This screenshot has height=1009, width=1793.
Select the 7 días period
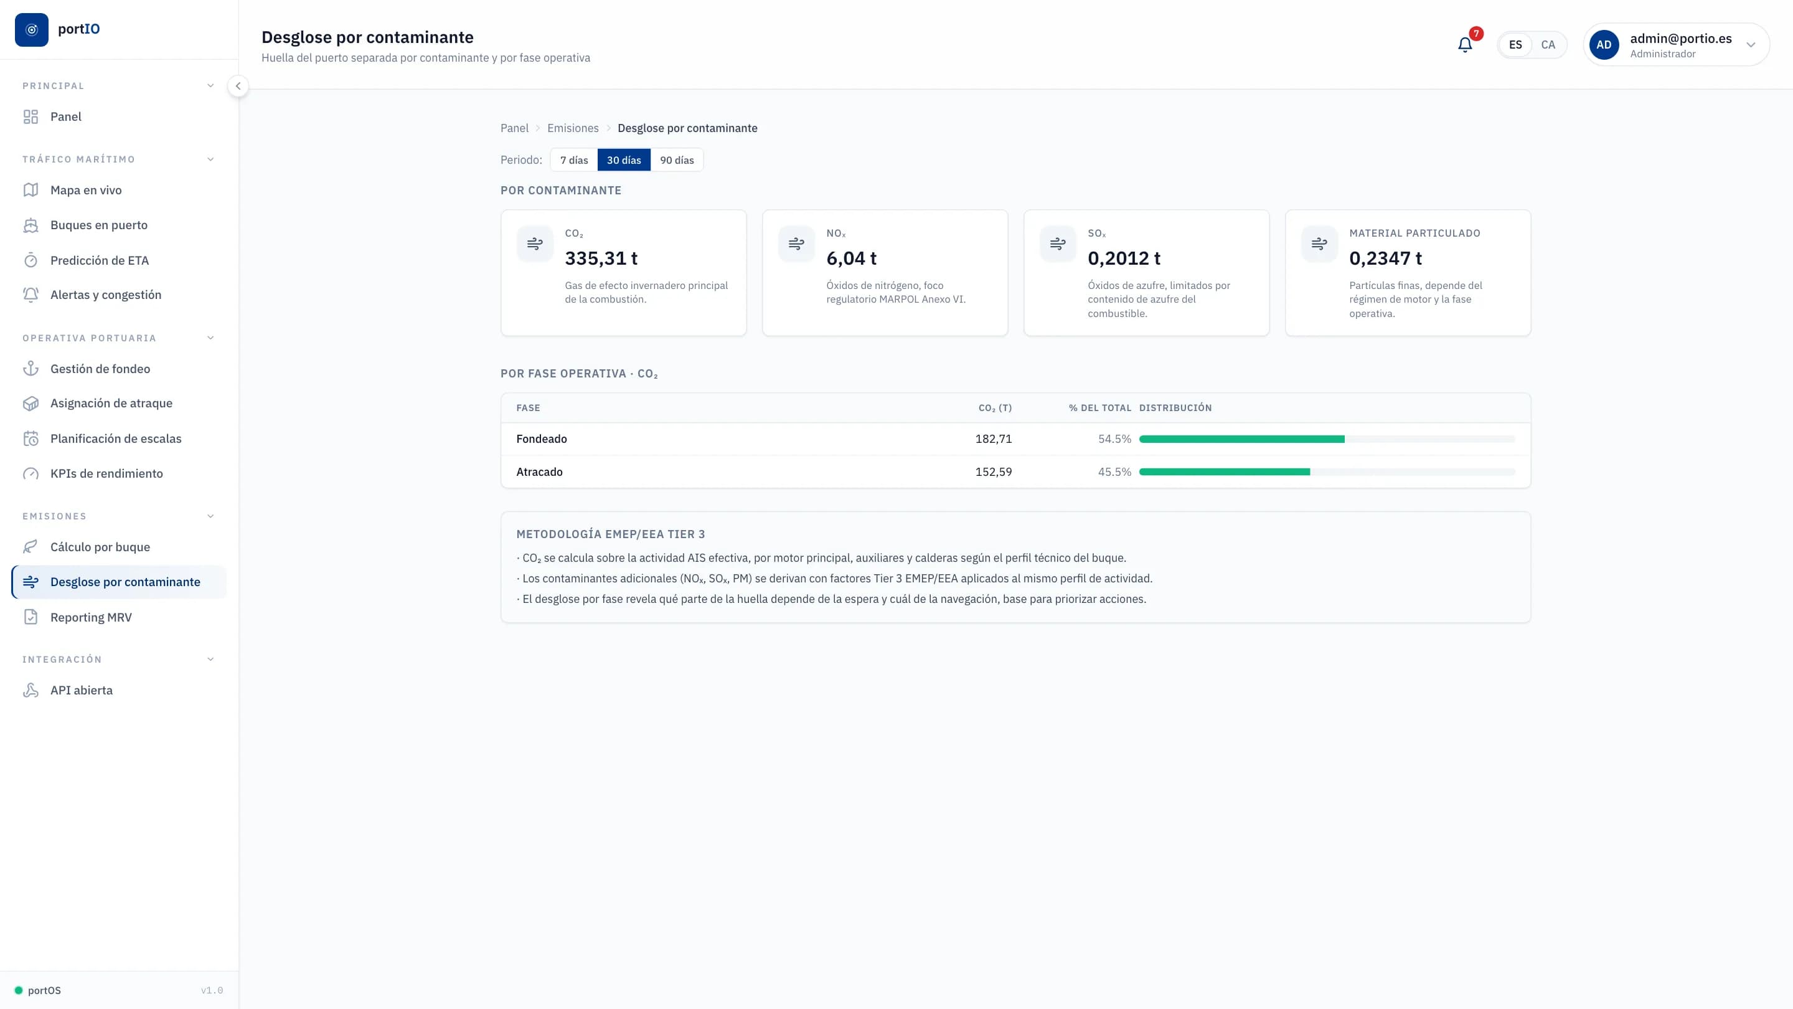[x=574, y=160]
